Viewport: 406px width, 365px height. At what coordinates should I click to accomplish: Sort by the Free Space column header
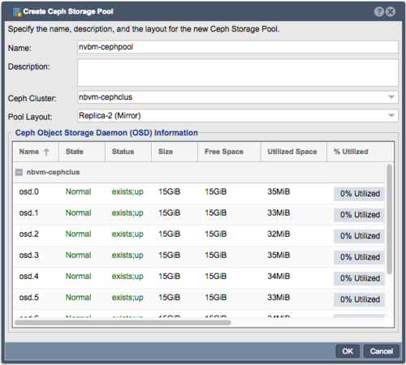(x=229, y=152)
